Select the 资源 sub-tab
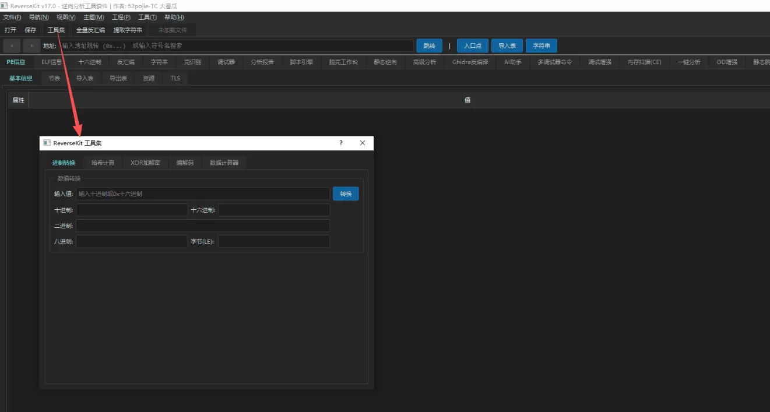The width and height of the screenshot is (770, 412). pyautogui.click(x=149, y=78)
